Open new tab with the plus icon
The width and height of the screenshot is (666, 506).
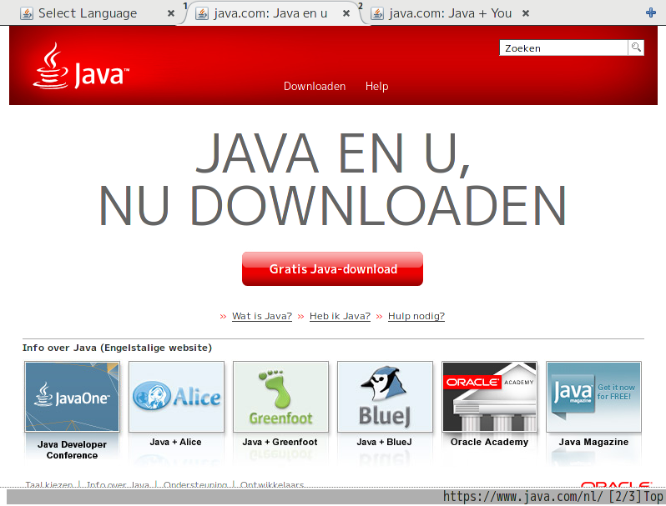pos(651,13)
